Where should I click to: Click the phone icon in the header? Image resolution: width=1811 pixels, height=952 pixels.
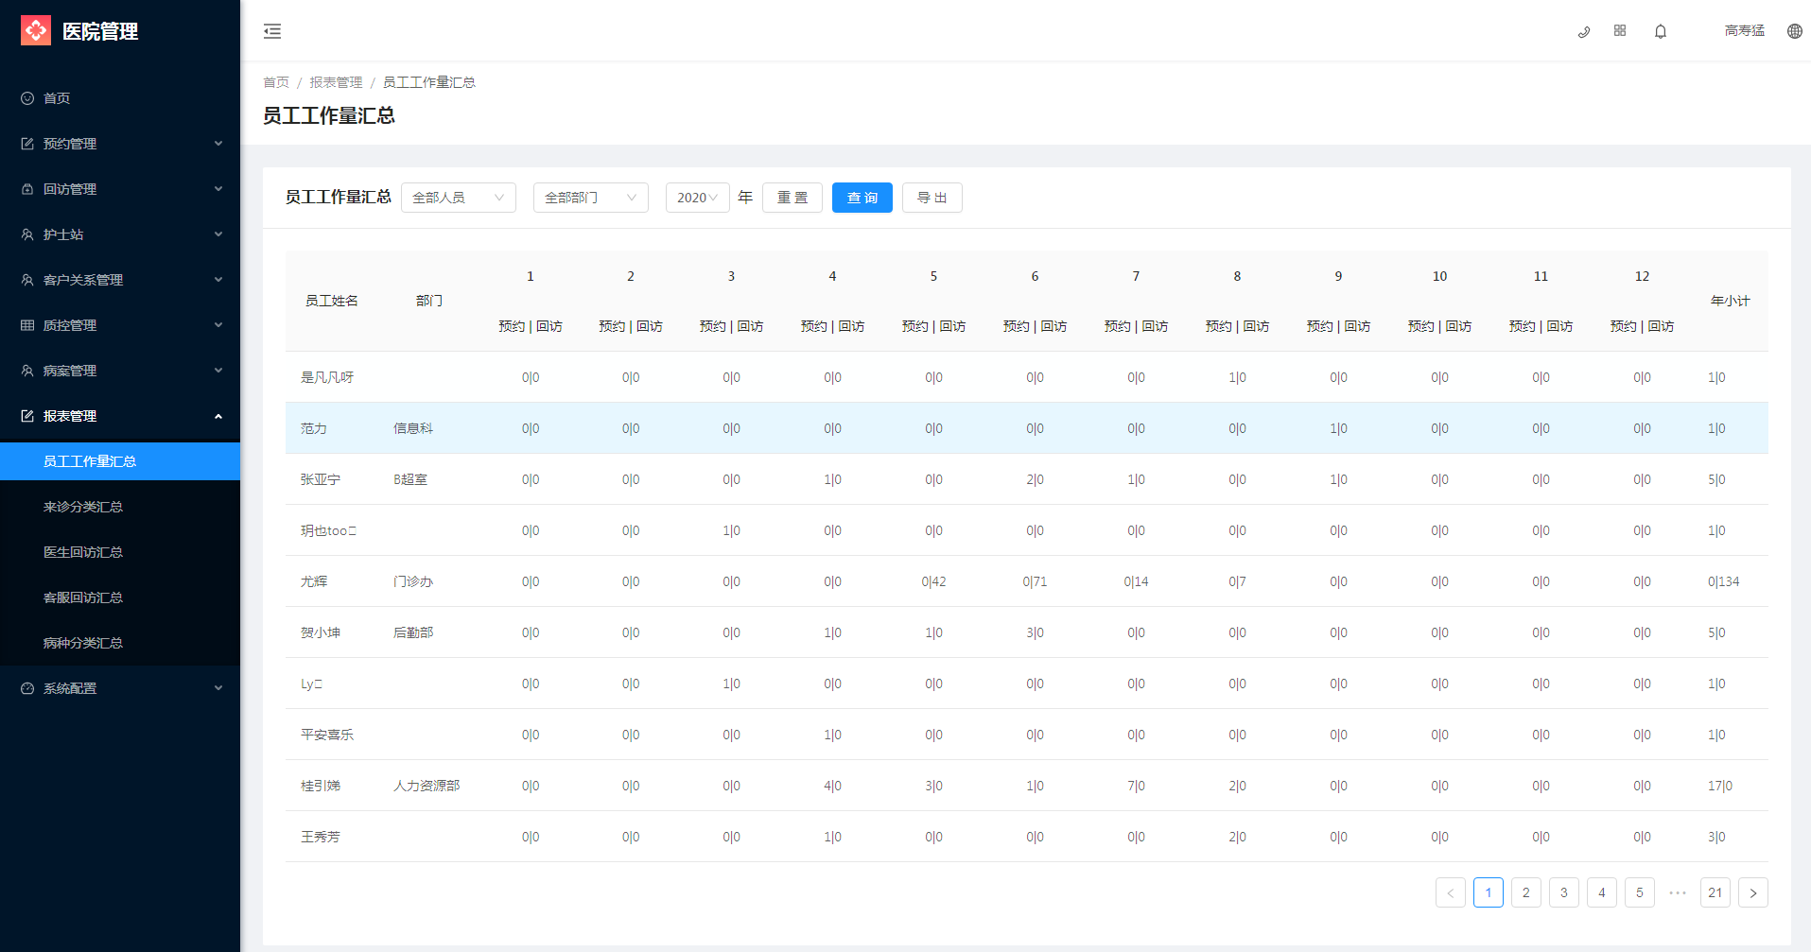1584,31
